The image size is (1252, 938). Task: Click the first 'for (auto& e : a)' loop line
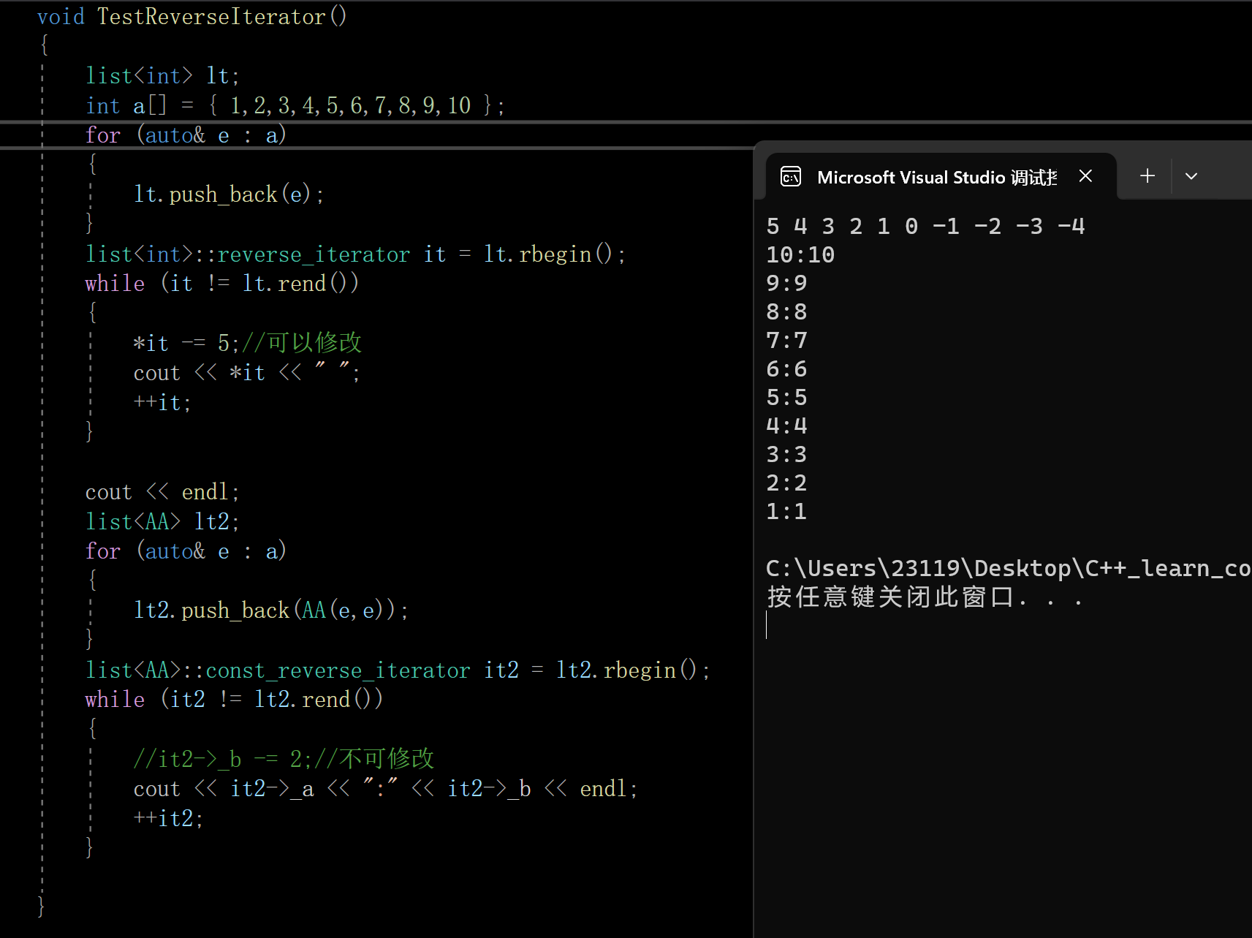pyautogui.click(x=186, y=135)
